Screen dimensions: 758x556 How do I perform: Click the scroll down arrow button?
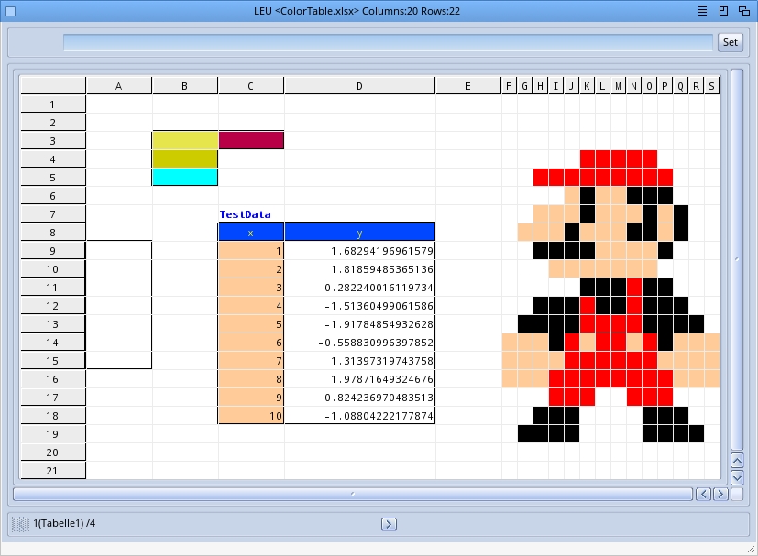click(737, 477)
